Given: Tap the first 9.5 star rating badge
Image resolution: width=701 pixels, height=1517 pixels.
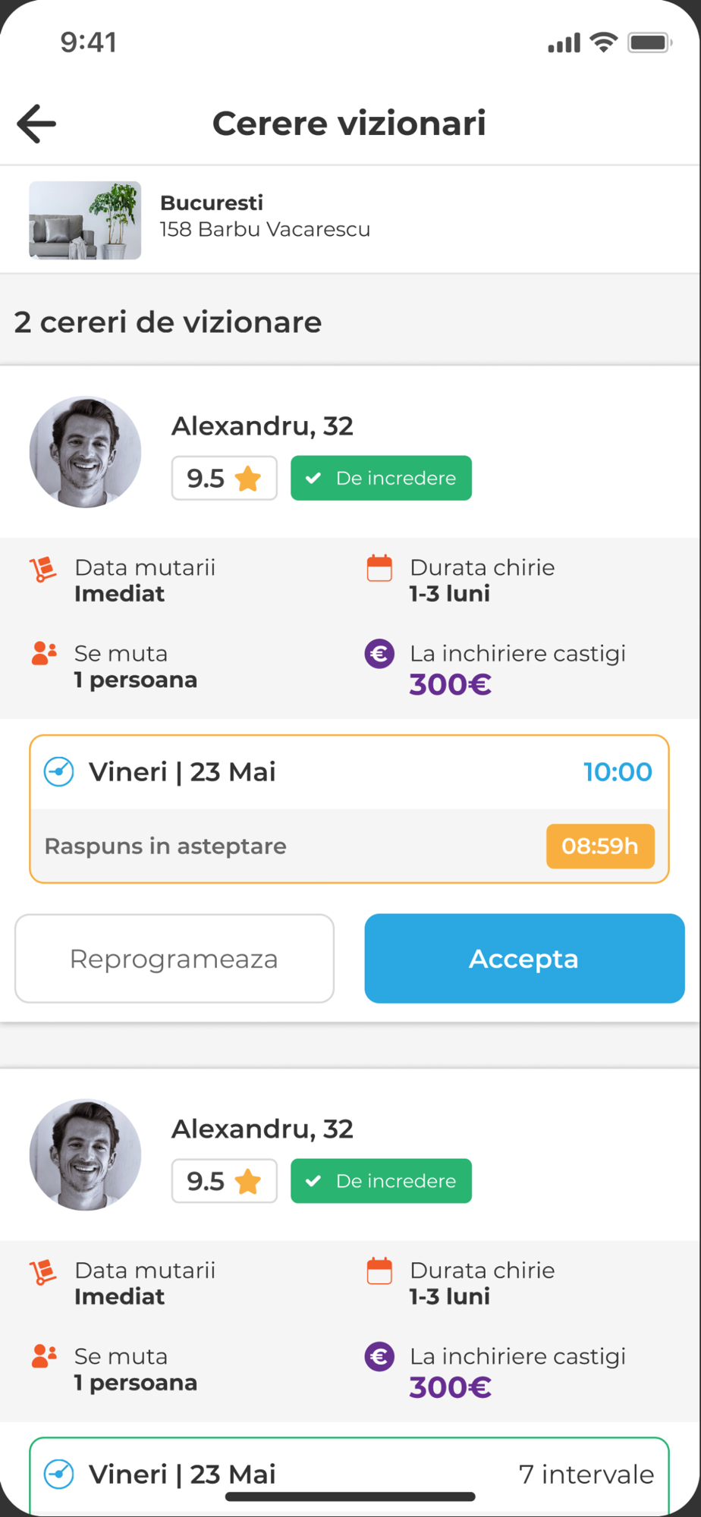Looking at the screenshot, I should click(x=224, y=479).
